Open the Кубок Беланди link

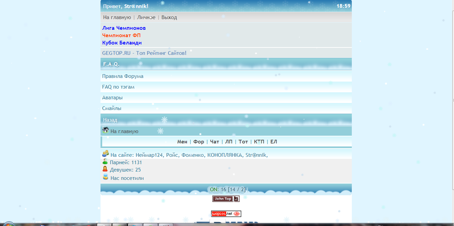tap(122, 43)
